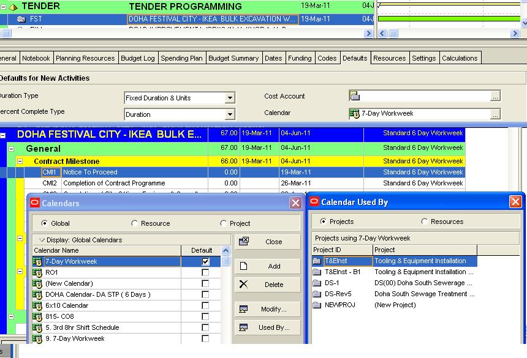Switch to the Notebook tab
Screen dimensions: 527x358
[x=36, y=58]
